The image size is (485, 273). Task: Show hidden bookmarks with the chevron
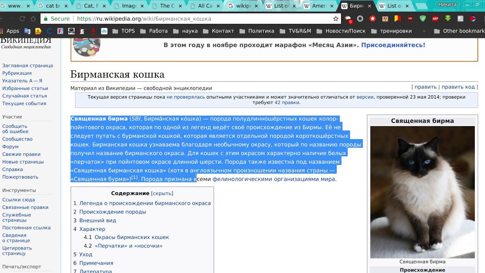pos(424,31)
